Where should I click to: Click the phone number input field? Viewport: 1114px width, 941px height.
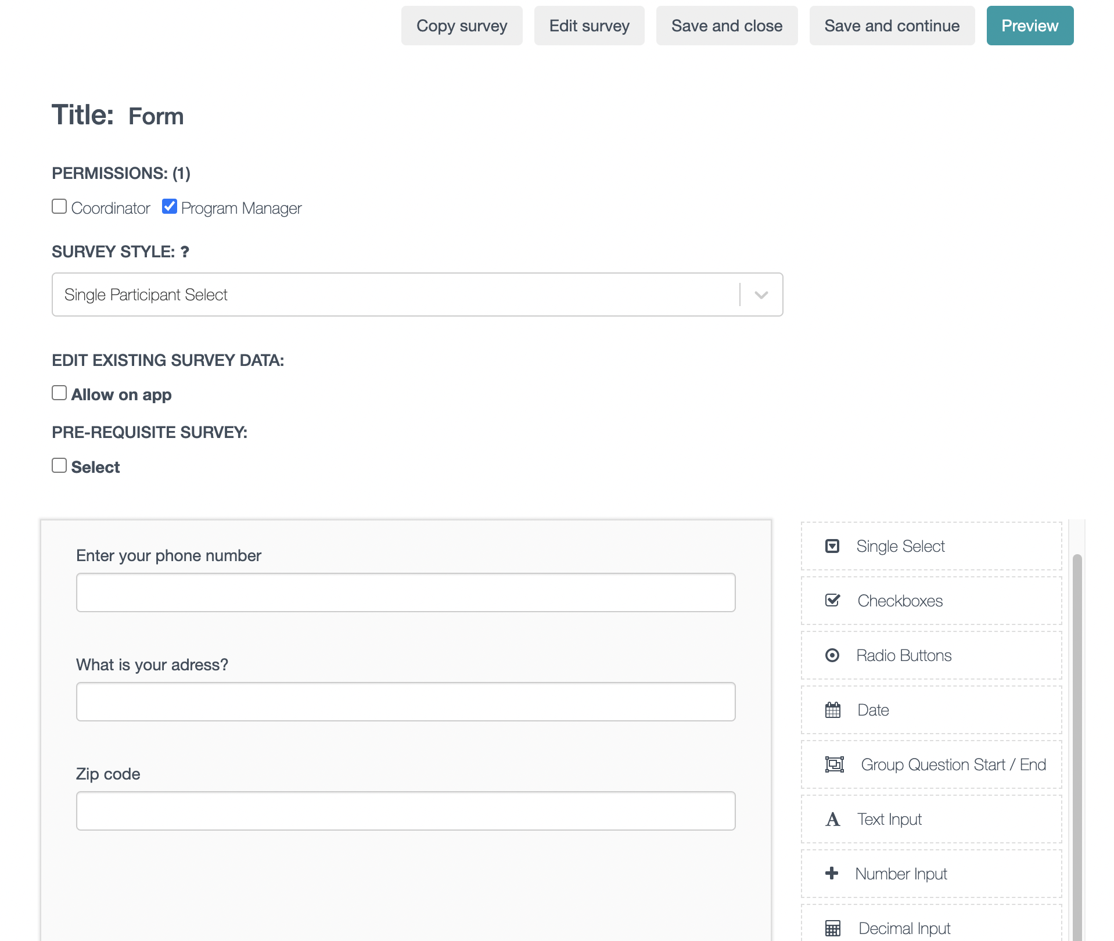pos(405,592)
